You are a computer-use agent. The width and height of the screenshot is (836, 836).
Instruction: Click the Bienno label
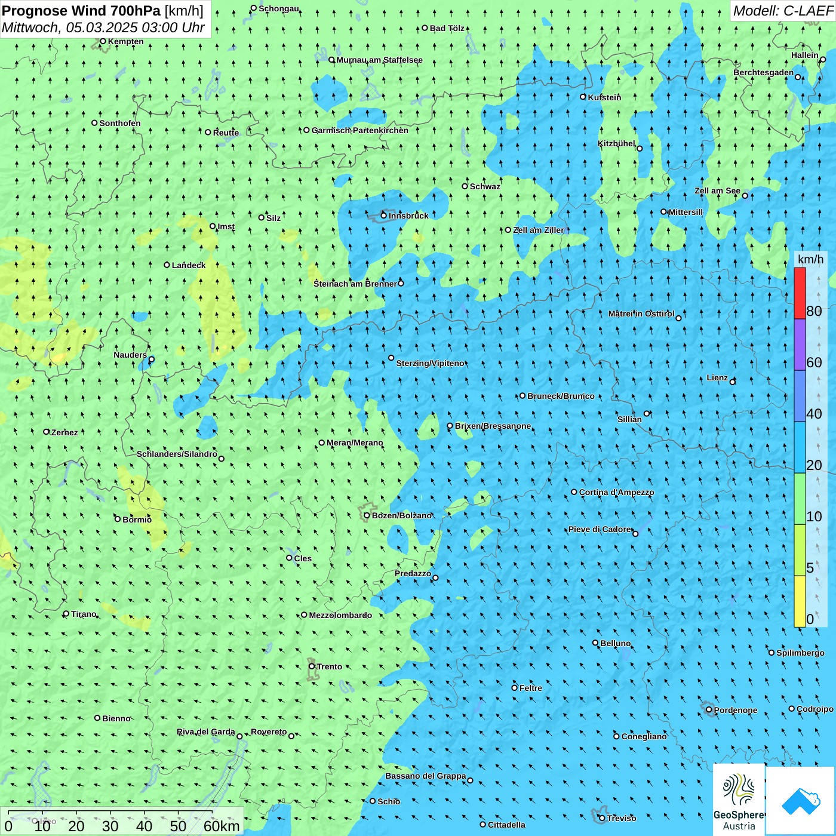point(116,718)
